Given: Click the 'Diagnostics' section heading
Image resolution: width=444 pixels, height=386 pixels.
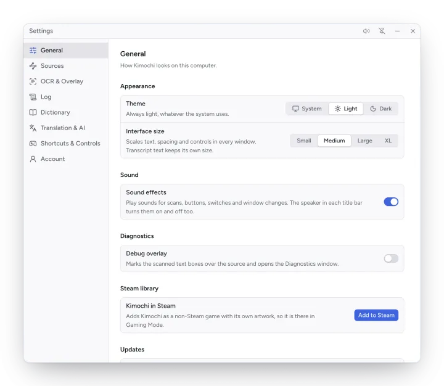Looking at the screenshot, I should click(x=137, y=236).
